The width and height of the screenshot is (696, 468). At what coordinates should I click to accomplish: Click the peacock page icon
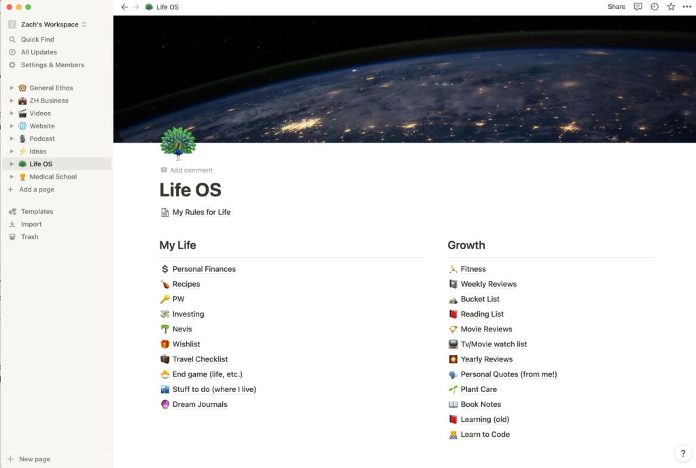(178, 143)
